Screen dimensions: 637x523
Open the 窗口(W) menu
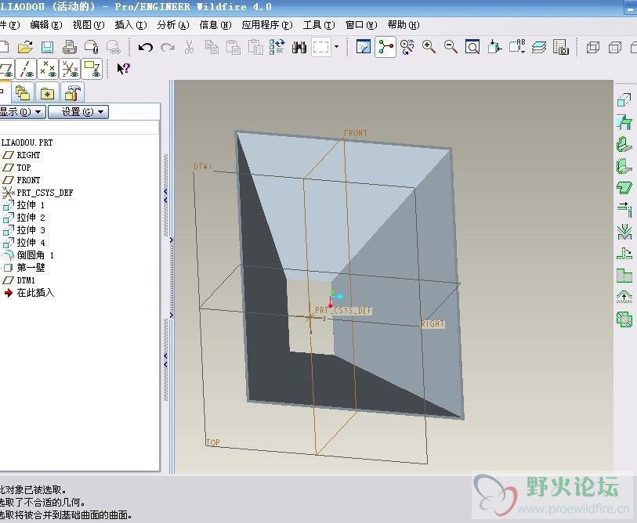pos(361,25)
